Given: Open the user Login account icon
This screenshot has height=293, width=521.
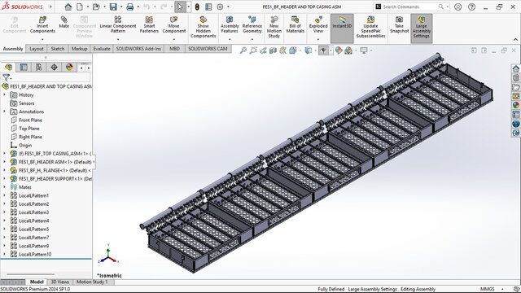Looking at the screenshot, I should coord(458,7).
